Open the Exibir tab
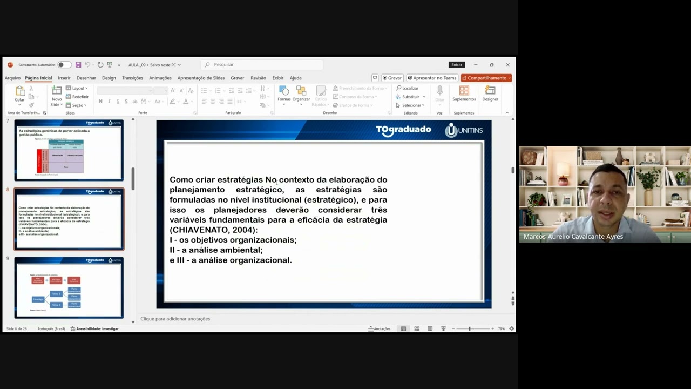 point(277,78)
